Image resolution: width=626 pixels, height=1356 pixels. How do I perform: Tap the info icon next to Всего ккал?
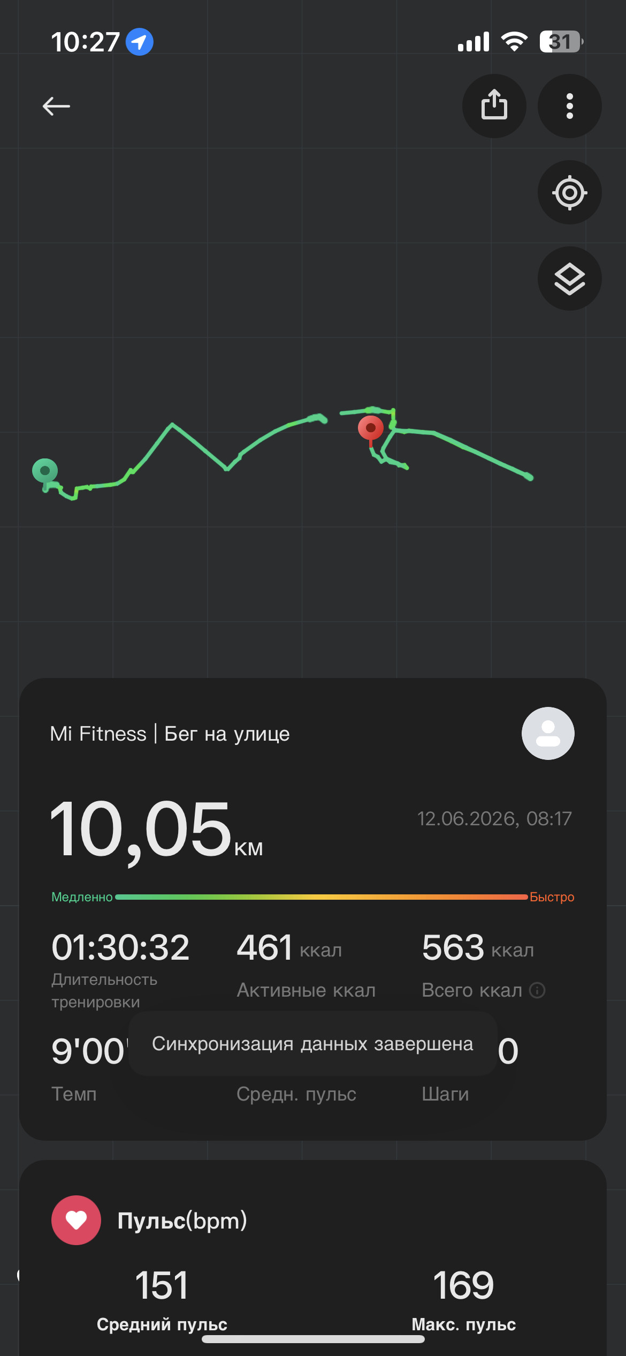[537, 990]
